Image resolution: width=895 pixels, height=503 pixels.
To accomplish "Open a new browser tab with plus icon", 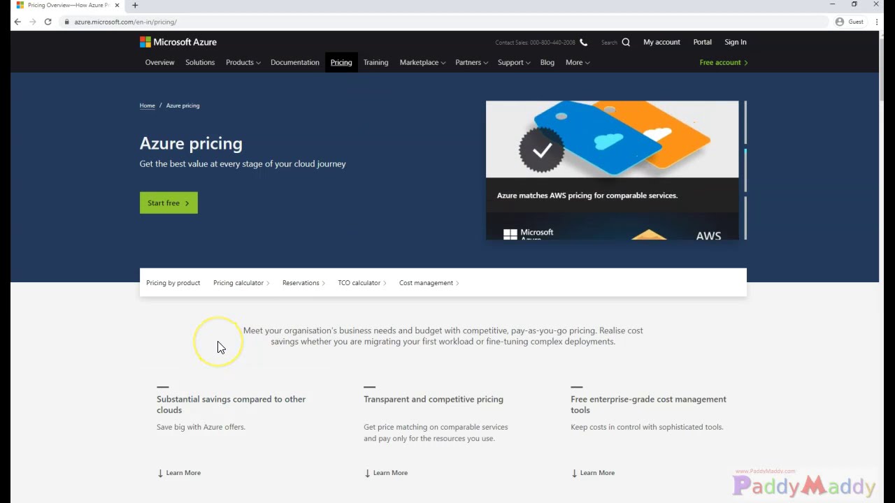I will pyautogui.click(x=135, y=5).
